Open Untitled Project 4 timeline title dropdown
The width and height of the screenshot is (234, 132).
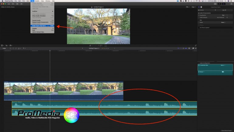click(x=95, y=48)
